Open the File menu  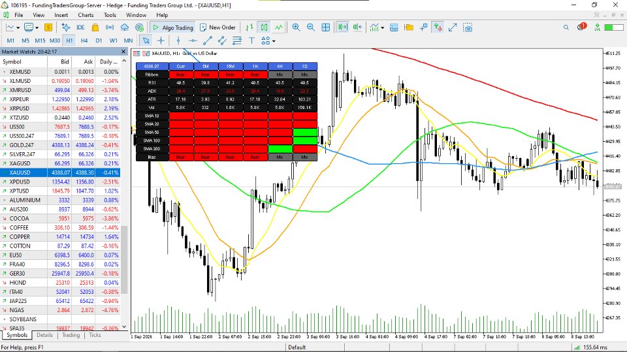pyautogui.click(x=19, y=15)
